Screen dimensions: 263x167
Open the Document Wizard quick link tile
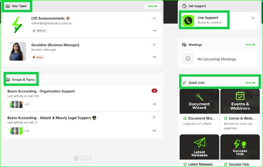click(199, 101)
